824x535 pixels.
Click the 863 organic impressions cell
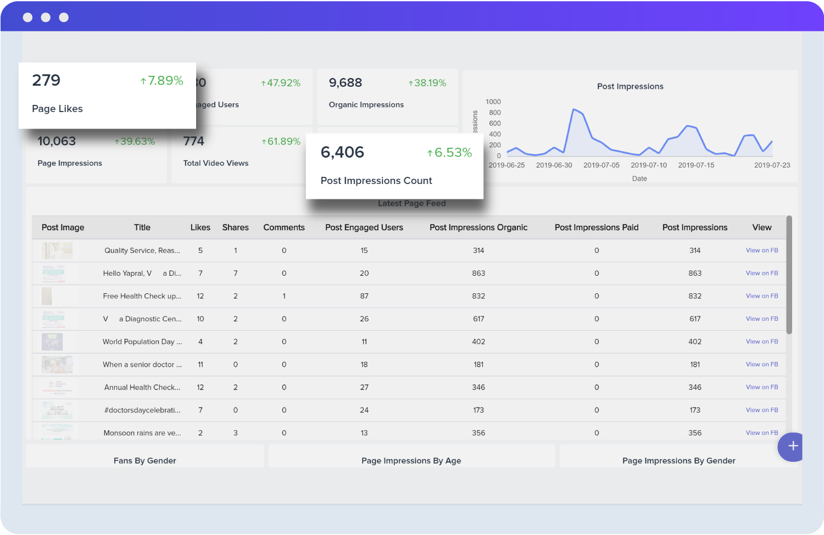(478, 273)
